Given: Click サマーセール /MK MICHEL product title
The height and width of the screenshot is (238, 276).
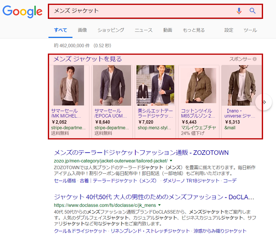Looking at the screenshot, I should (66, 113).
